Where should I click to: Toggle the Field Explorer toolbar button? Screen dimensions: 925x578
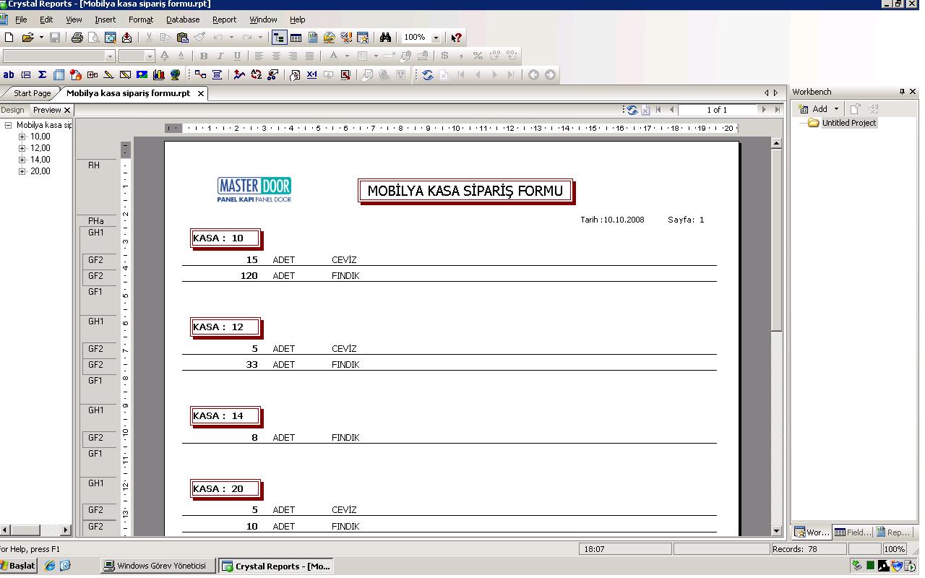(x=296, y=38)
